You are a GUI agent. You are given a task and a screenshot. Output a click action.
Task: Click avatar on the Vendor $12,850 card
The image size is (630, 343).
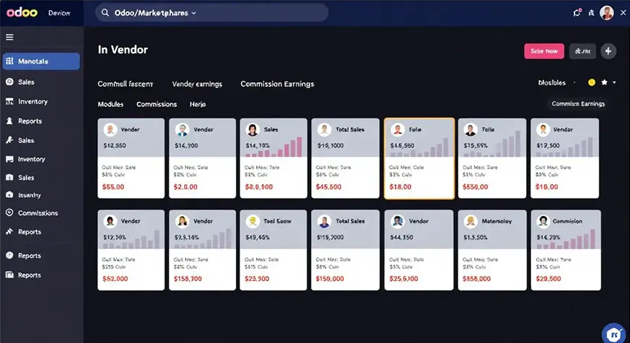coord(110,129)
